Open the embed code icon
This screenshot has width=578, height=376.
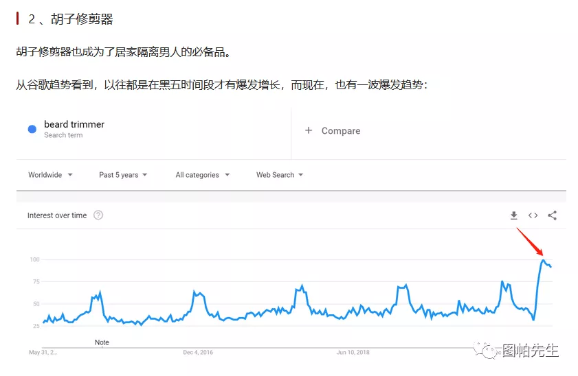533,215
